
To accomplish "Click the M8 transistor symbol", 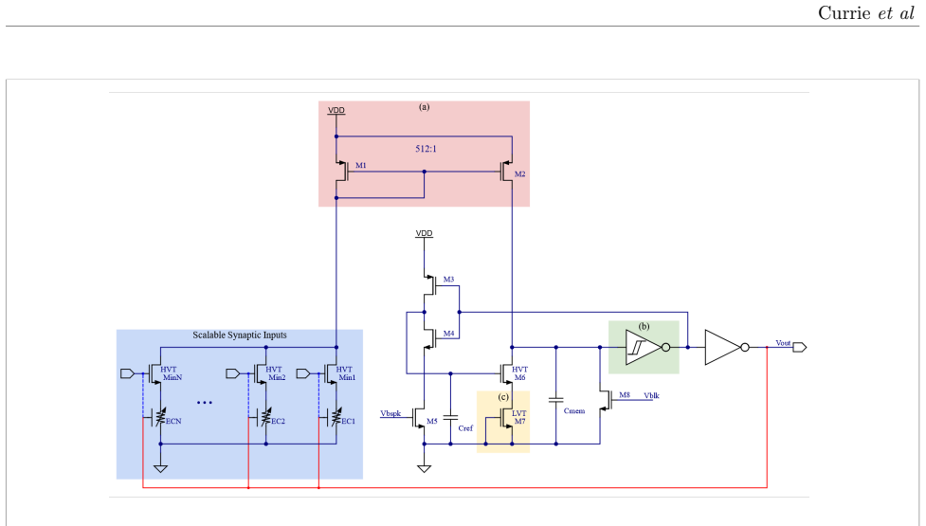I will pos(606,400).
